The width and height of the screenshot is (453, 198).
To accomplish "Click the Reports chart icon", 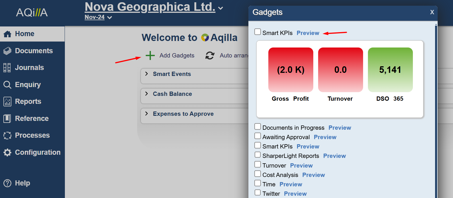I will click(x=7, y=102).
